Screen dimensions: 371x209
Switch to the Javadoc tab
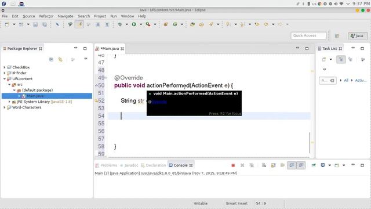[x=129, y=165]
